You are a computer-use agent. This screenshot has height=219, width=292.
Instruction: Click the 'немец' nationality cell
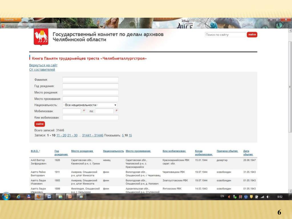click(107, 160)
